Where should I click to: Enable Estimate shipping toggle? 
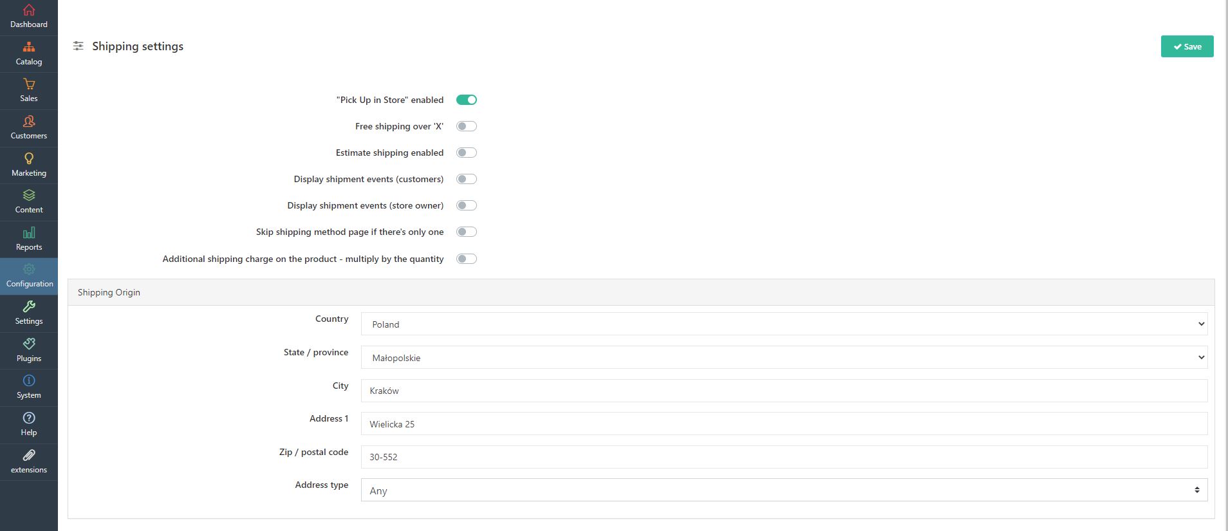[x=467, y=153]
